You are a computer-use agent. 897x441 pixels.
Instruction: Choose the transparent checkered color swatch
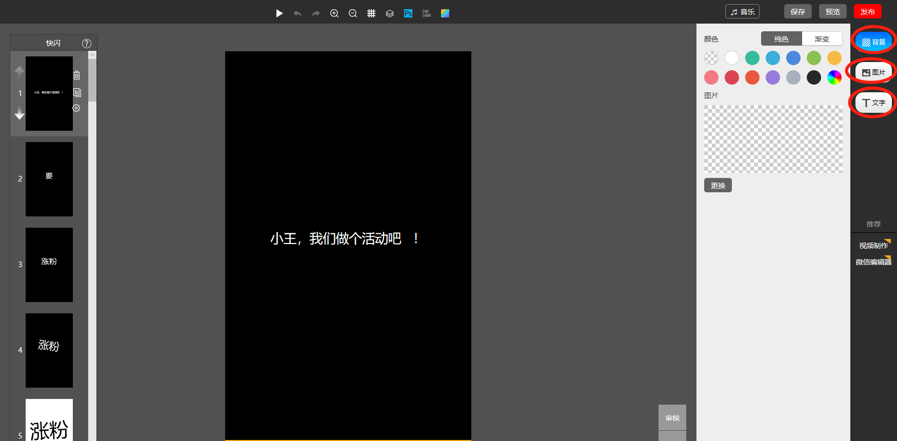[x=711, y=58]
